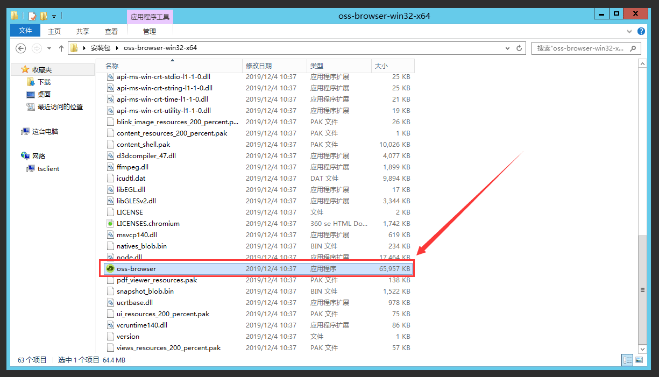
Task: Go back using the navigation arrow
Action: [x=21, y=48]
